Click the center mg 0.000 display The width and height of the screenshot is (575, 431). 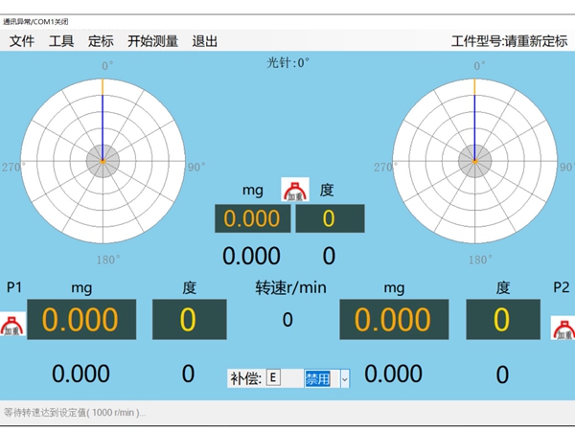point(252,218)
